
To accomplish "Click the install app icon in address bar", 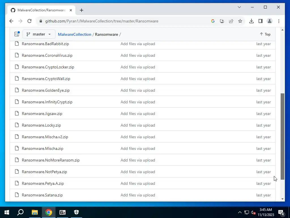I will (x=222, y=21).
